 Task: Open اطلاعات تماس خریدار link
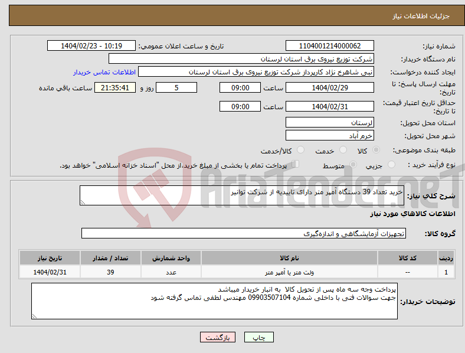[104, 72]
